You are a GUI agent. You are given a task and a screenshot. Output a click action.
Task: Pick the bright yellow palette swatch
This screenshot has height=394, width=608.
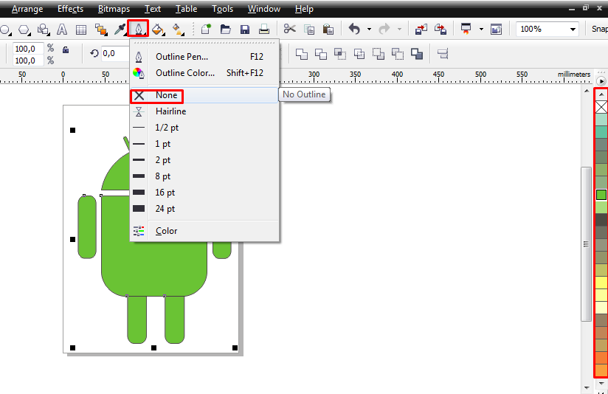pos(601,283)
